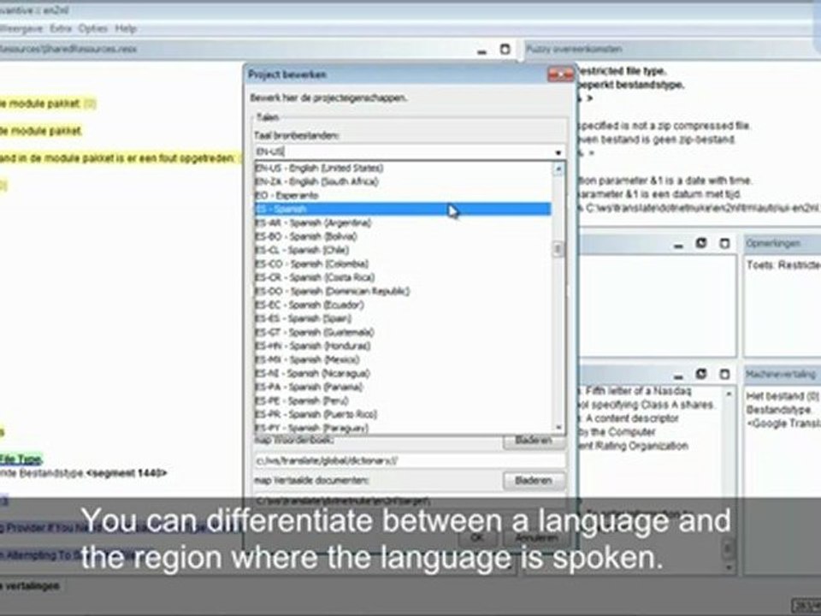Image resolution: width=821 pixels, height=616 pixels.
Task: Switch to the Opmerkingen tab
Action: click(773, 244)
